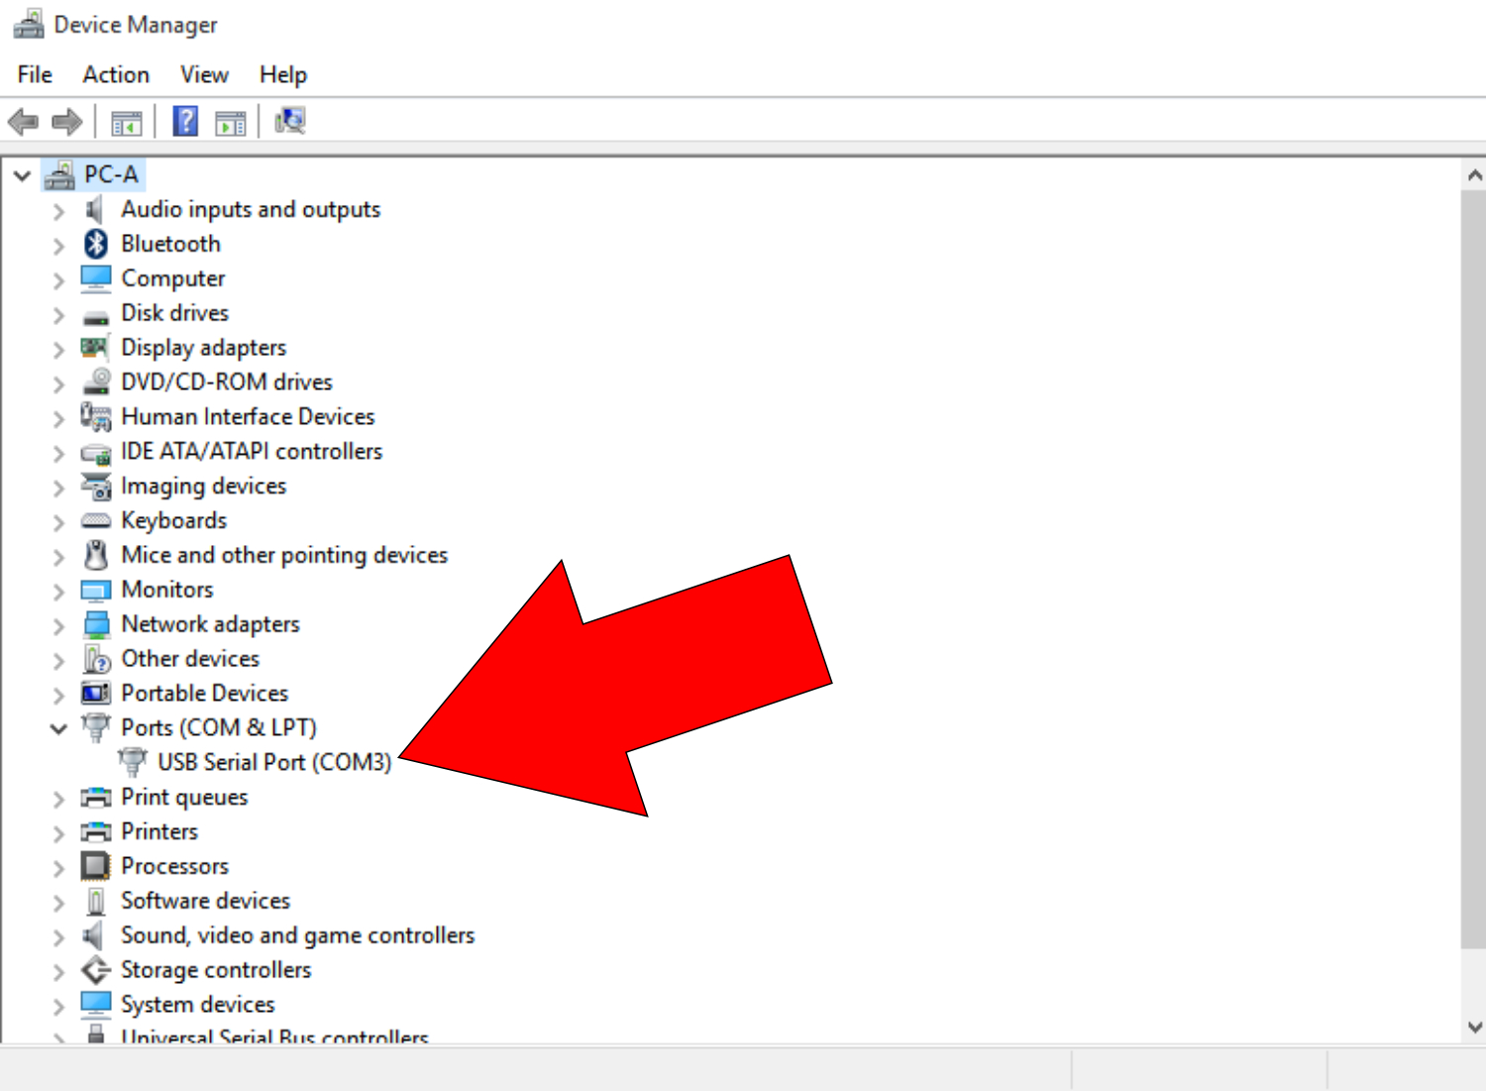This screenshot has height=1091, width=1486.
Task: Select the Disk drives label
Action: 175,313
